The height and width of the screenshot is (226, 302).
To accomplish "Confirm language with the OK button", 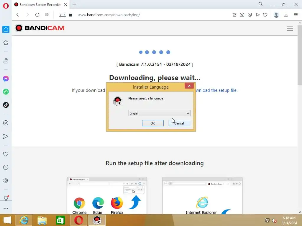I will pyautogui.click(x=153, y=123).
